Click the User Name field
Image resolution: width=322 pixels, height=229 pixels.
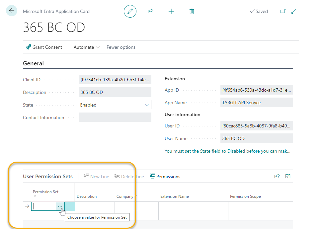[257, 138]
